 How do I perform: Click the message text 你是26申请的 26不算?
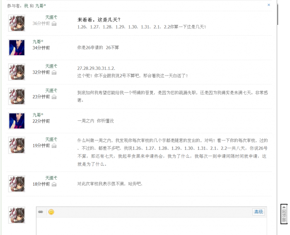point(98,48)
